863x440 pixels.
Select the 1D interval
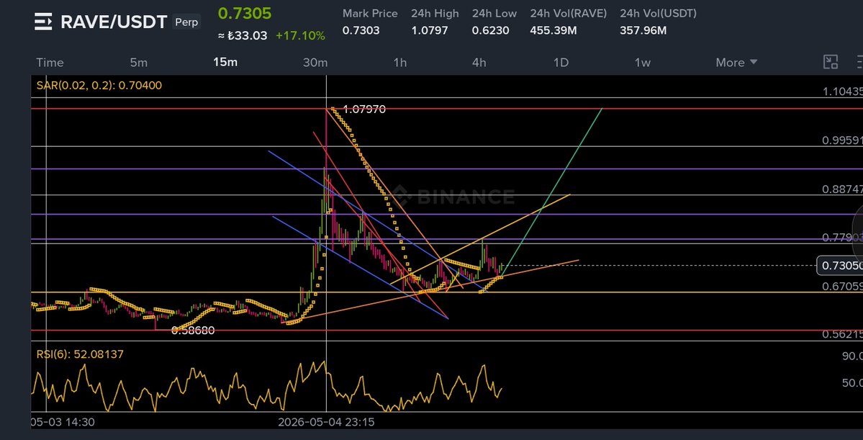(561, 62)
